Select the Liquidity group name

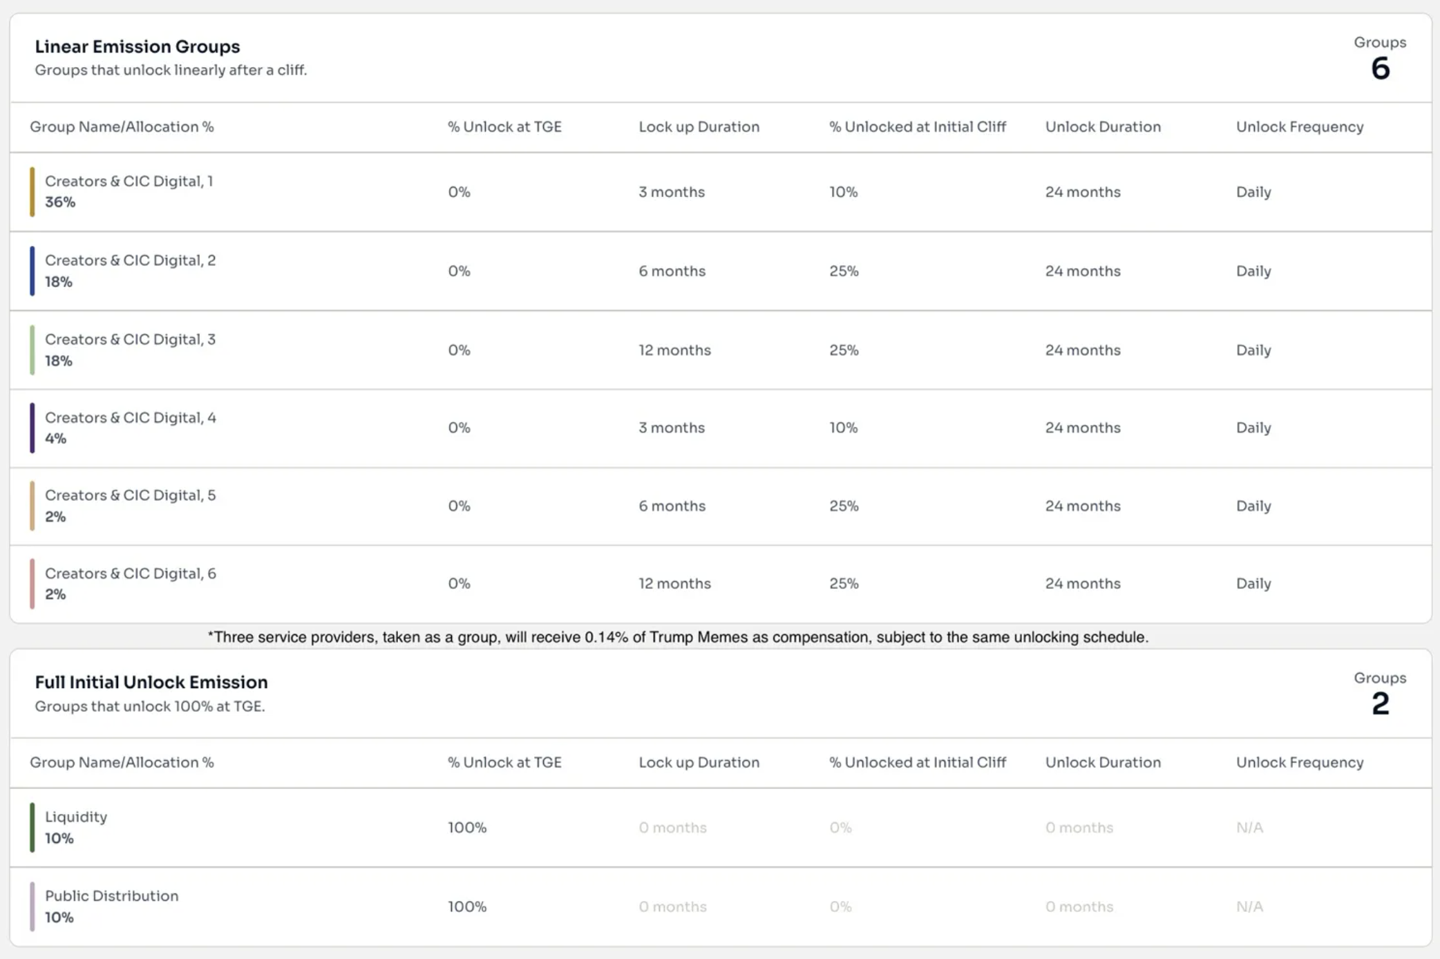tap(76, 817)
